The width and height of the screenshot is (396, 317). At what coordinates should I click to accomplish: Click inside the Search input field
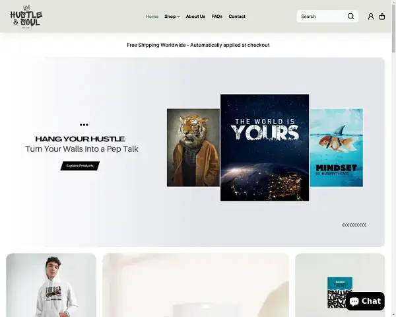click(320, 17)
